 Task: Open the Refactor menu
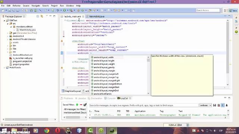[x=16, y=6]
